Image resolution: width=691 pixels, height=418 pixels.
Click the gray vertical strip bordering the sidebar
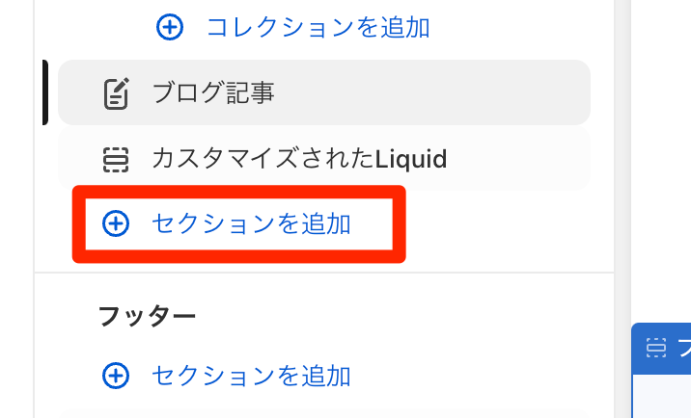click(622, 209)
